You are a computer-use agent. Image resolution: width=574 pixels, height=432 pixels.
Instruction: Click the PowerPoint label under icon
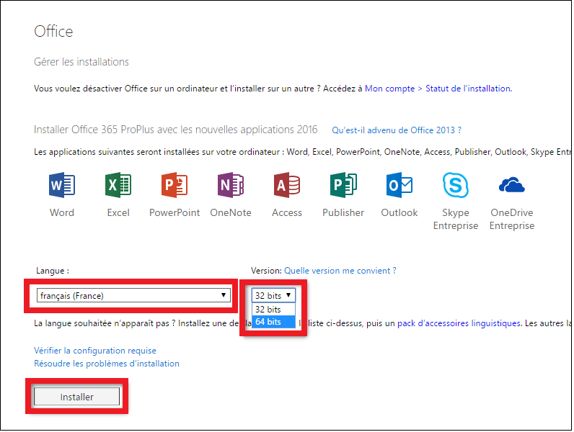pyautogui.click(x=175, y=212)
